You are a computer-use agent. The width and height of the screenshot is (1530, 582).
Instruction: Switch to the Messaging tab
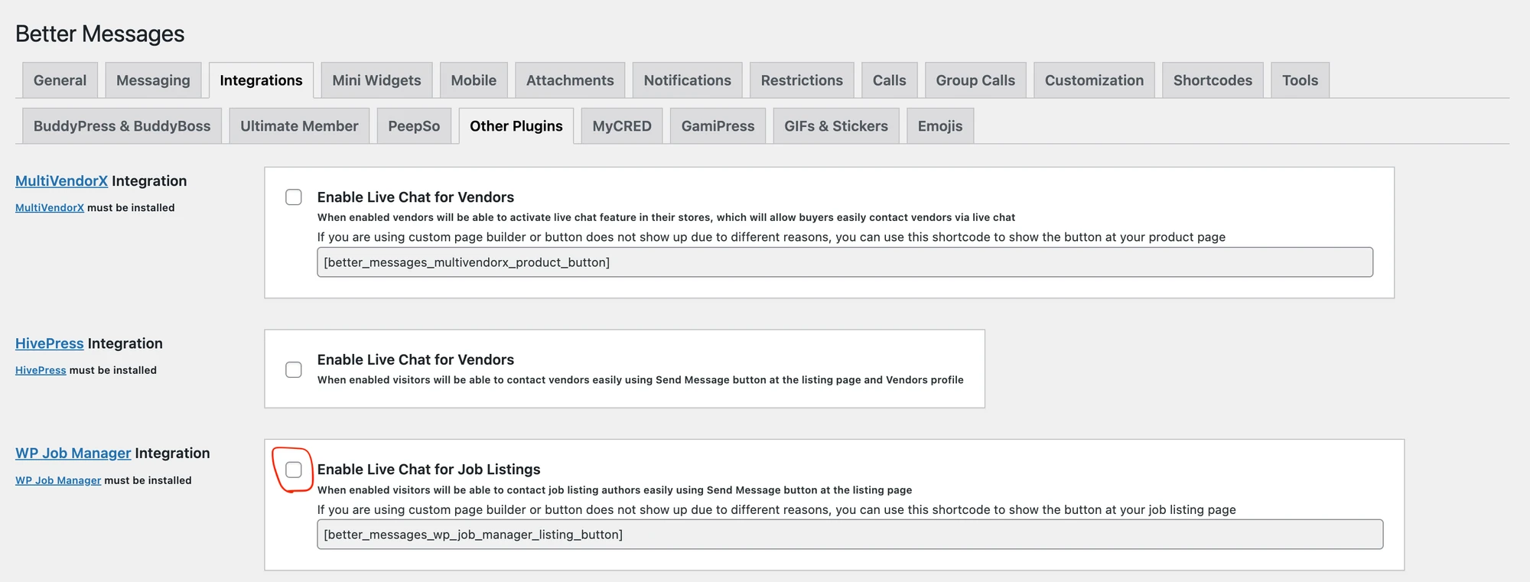coord(153,80)
